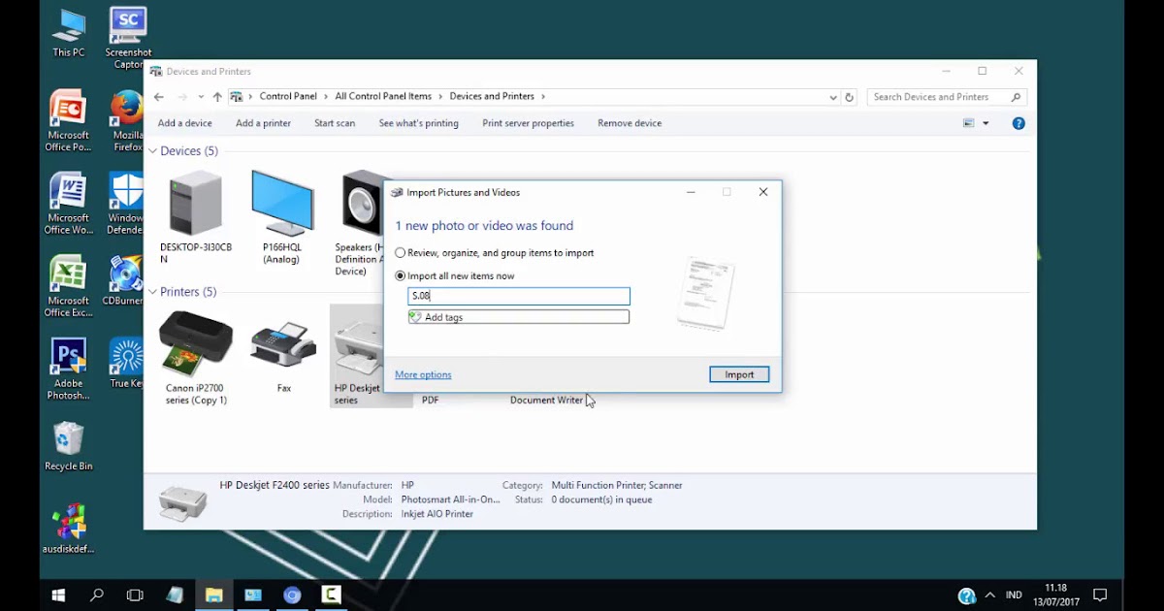Click the search magnifier in Devices search box
1164x611 pixels.
click(1016, 97)
